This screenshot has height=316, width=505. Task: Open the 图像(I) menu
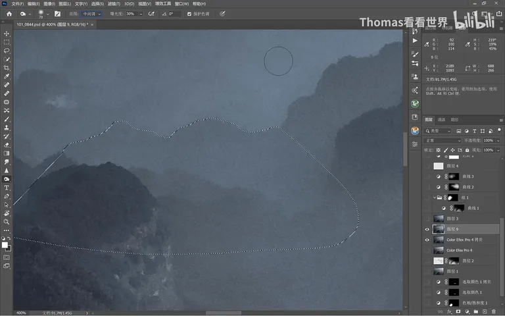coord(49,4)
